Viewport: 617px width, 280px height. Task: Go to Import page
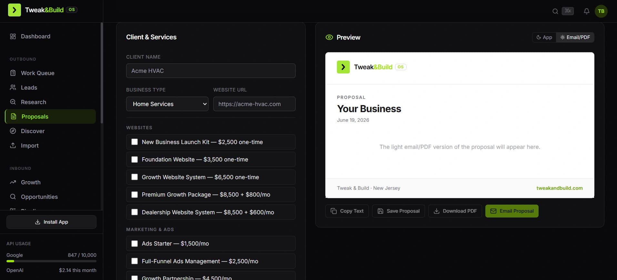pos(50,146)
